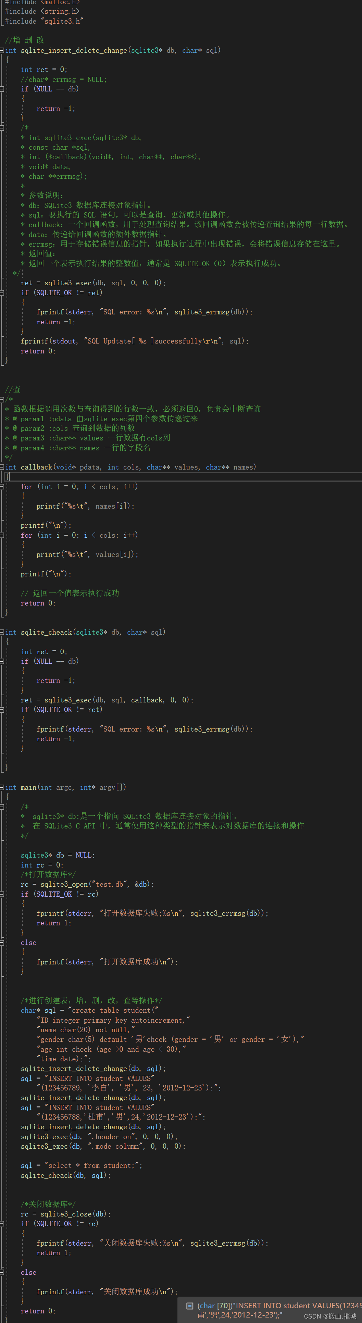This screenshot has width=362, height=1323.
Task: Click the line sql = "select * from student;";
Action: (82, 1165)
